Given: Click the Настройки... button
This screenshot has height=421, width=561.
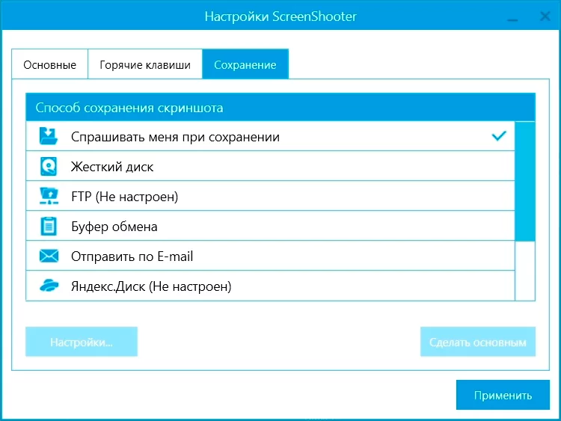Looking at the screenshot, I should tap(82, 342).
